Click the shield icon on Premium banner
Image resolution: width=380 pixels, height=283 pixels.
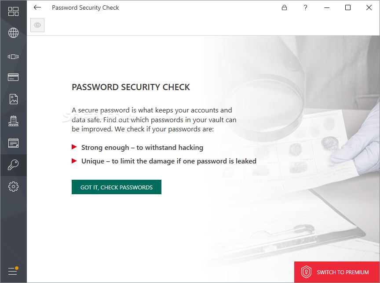[306, 272]
